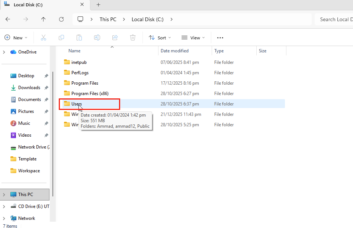This screenshot has width=353, height=228.
Task: Open Downloads from the quick access sidebar
Action: click(29, 88)
